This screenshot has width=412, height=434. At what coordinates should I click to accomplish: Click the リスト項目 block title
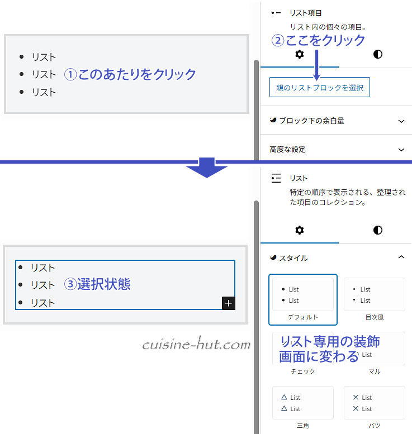click(x=306, y=13)
